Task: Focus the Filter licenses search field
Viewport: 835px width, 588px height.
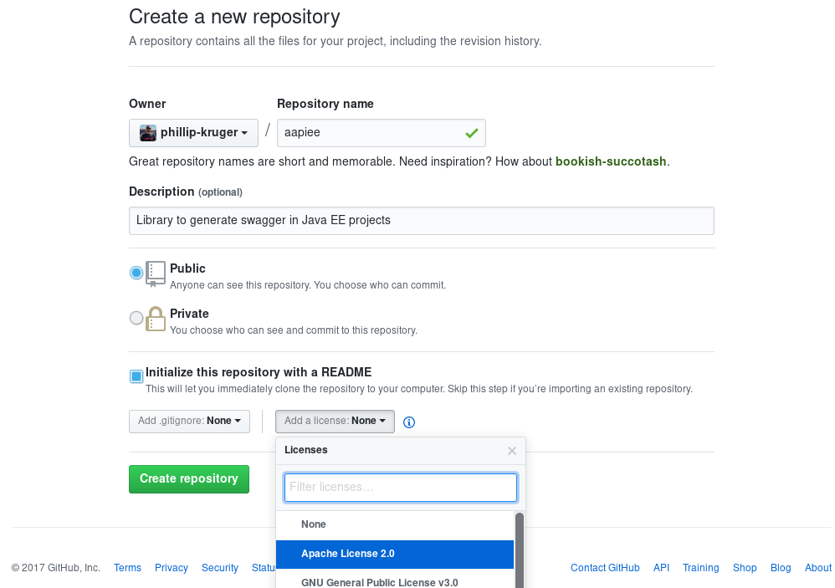Action: point(401,487)
